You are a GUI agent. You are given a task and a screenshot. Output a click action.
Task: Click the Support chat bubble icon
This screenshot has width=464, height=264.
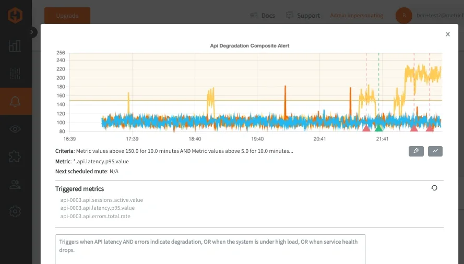[289, 15]
